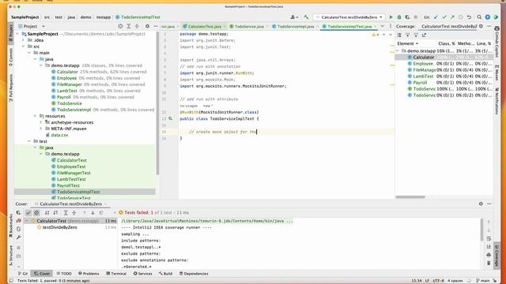Collapse the main folder in project tree
Viewport: 506px width, 284px height.
[29, 53]
